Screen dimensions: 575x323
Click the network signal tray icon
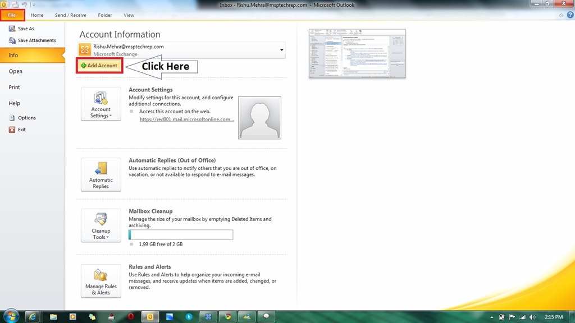click(522, 317)
